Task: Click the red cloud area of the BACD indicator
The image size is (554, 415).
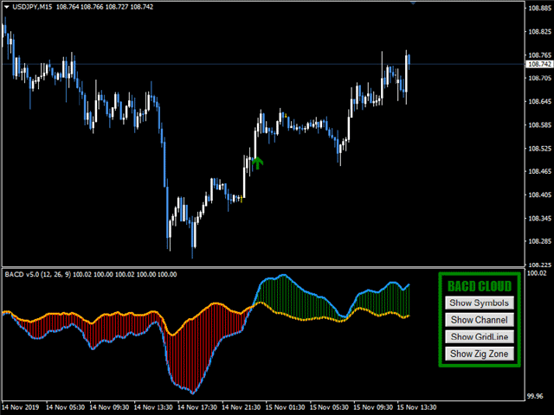Action: (x=190, y=353)
